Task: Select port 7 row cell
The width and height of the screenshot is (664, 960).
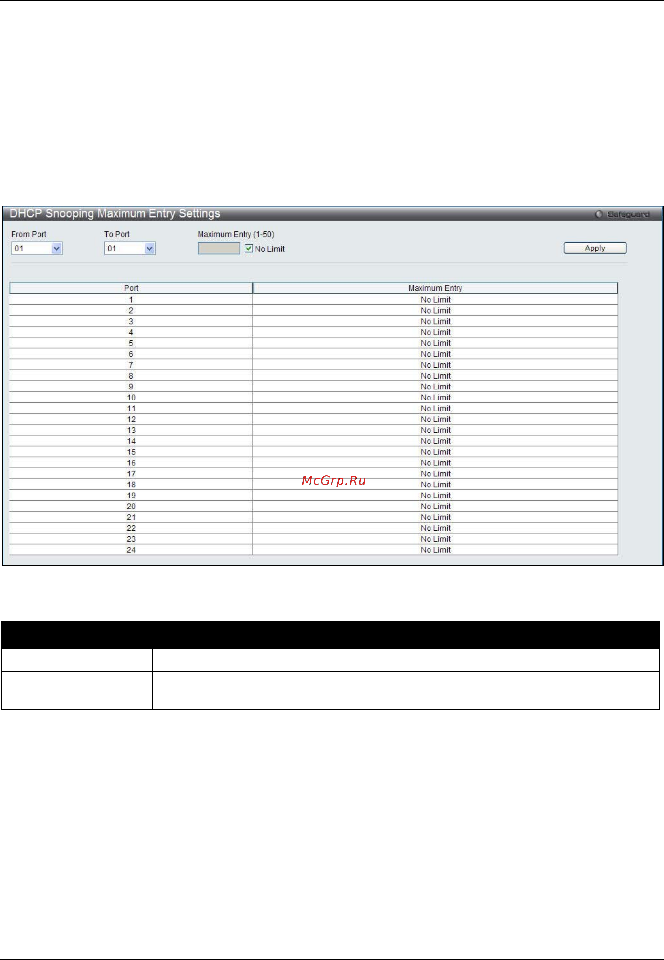Action: (x=131, y=365)
